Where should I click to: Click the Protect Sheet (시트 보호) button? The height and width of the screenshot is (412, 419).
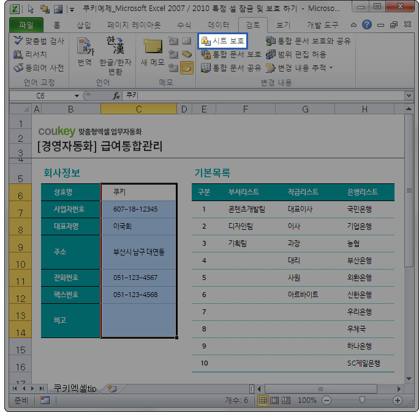(222, 41)
